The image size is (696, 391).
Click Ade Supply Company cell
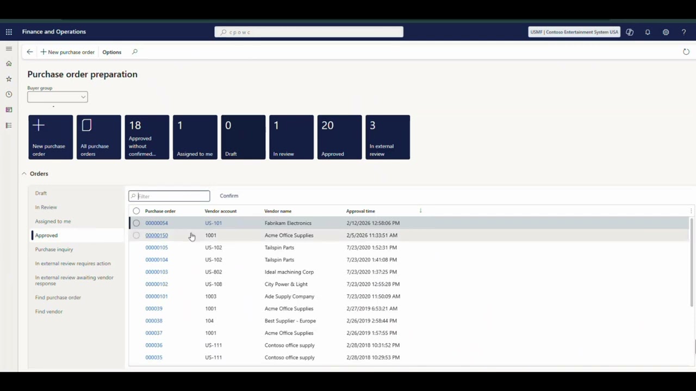(289, 297)
